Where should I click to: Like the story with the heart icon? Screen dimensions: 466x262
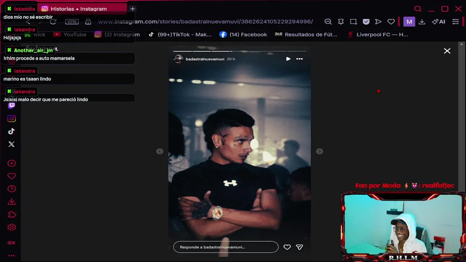click(287, 247)
